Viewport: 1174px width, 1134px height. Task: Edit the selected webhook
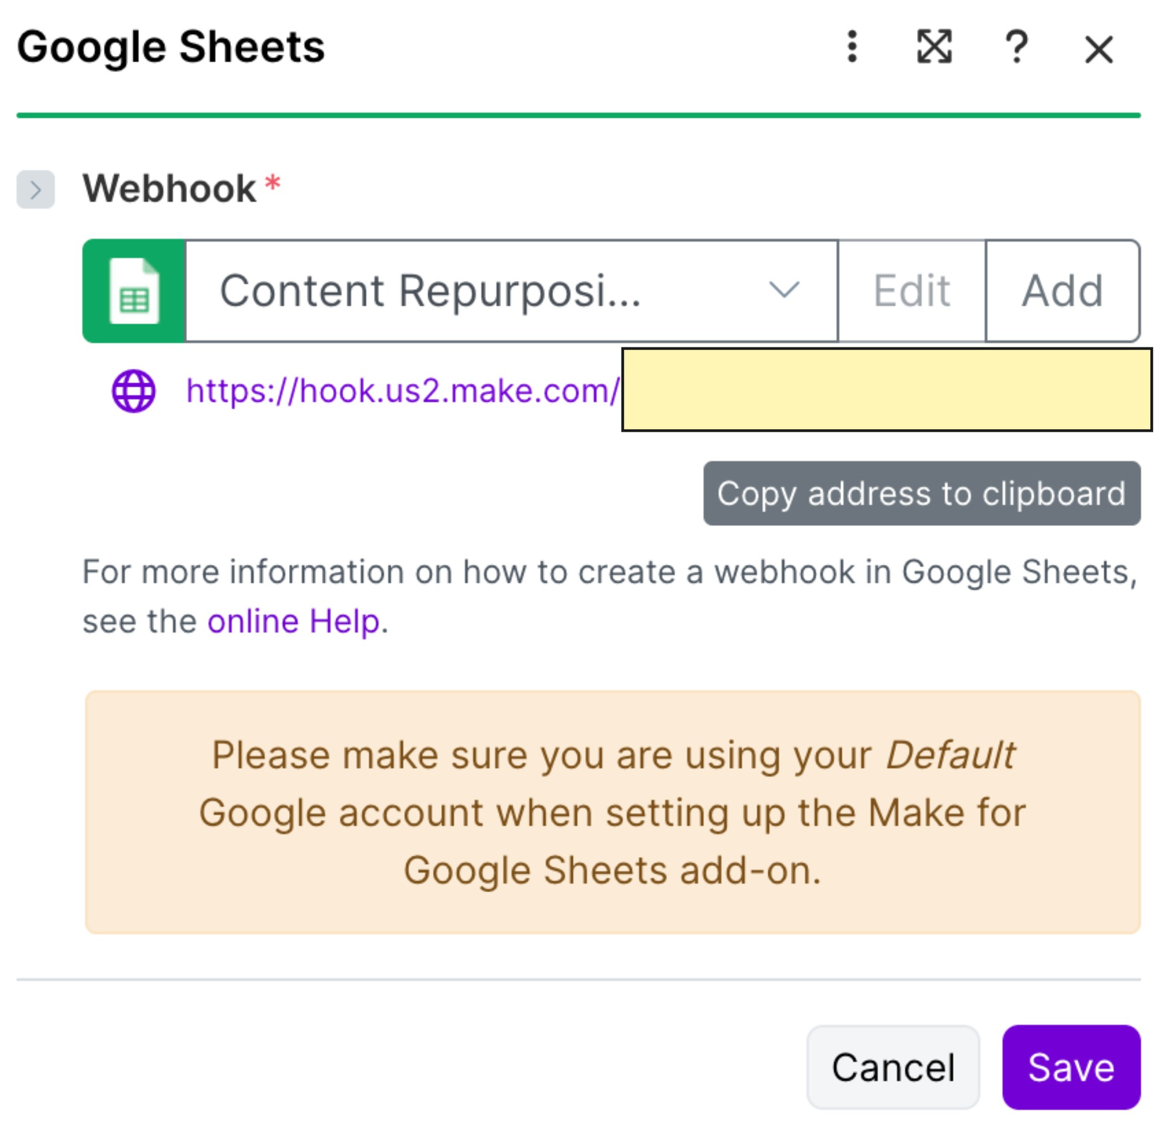(911, 291)
